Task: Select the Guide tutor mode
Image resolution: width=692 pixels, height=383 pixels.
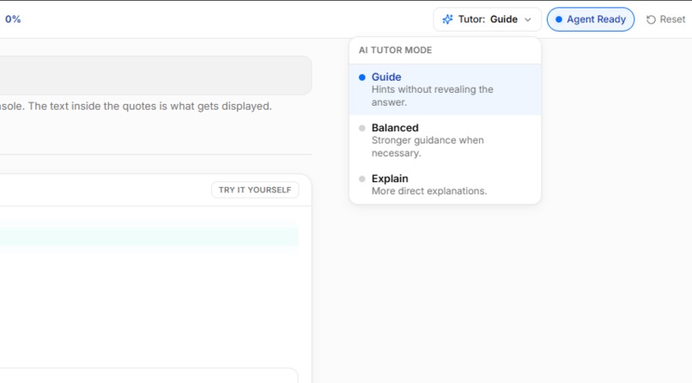Action: (x=445, y=89)
